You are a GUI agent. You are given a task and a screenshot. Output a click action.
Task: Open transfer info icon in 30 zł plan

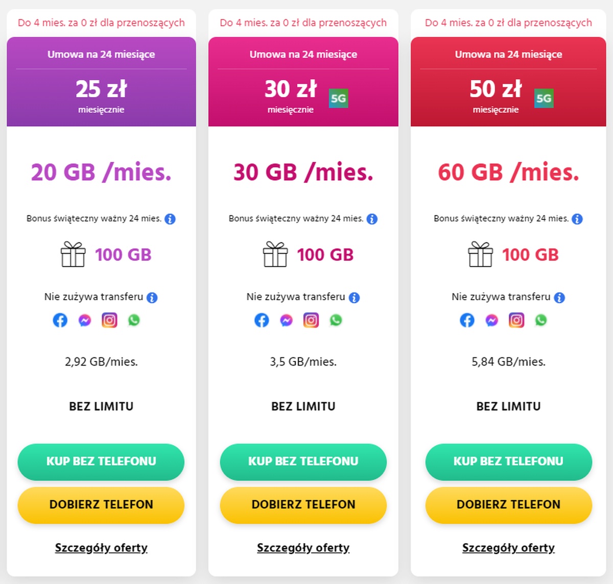[355, 298]
